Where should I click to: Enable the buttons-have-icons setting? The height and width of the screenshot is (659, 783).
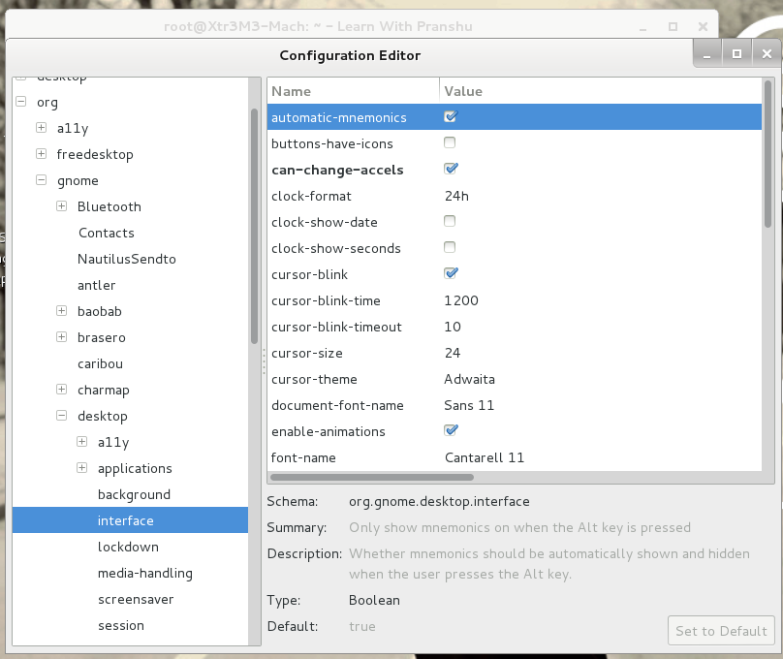[x=450, y=142]
